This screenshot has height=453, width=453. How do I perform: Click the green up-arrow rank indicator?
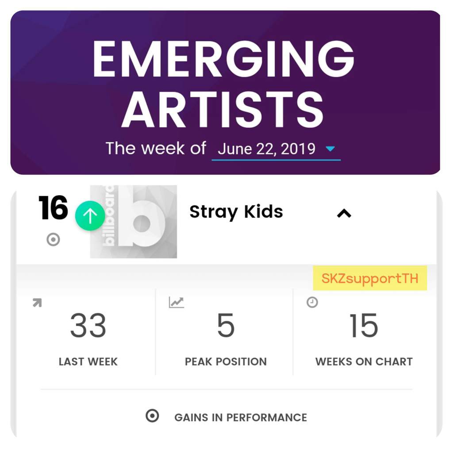(x=90, y=216)
